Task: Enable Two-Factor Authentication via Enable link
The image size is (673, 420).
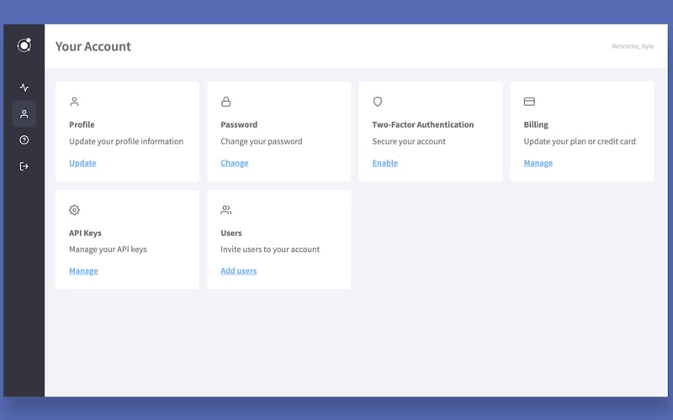Action: 384,163
